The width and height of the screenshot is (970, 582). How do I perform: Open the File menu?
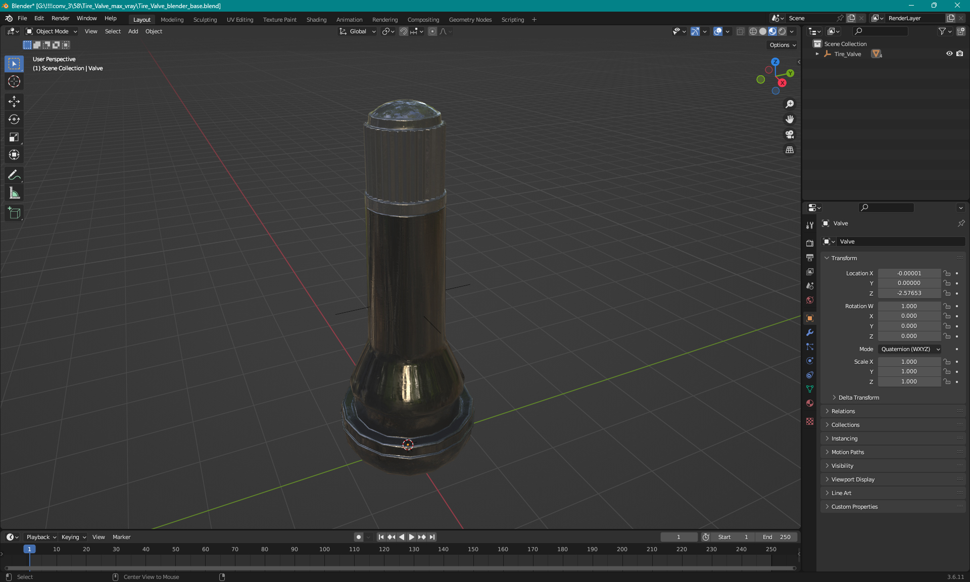22,18
